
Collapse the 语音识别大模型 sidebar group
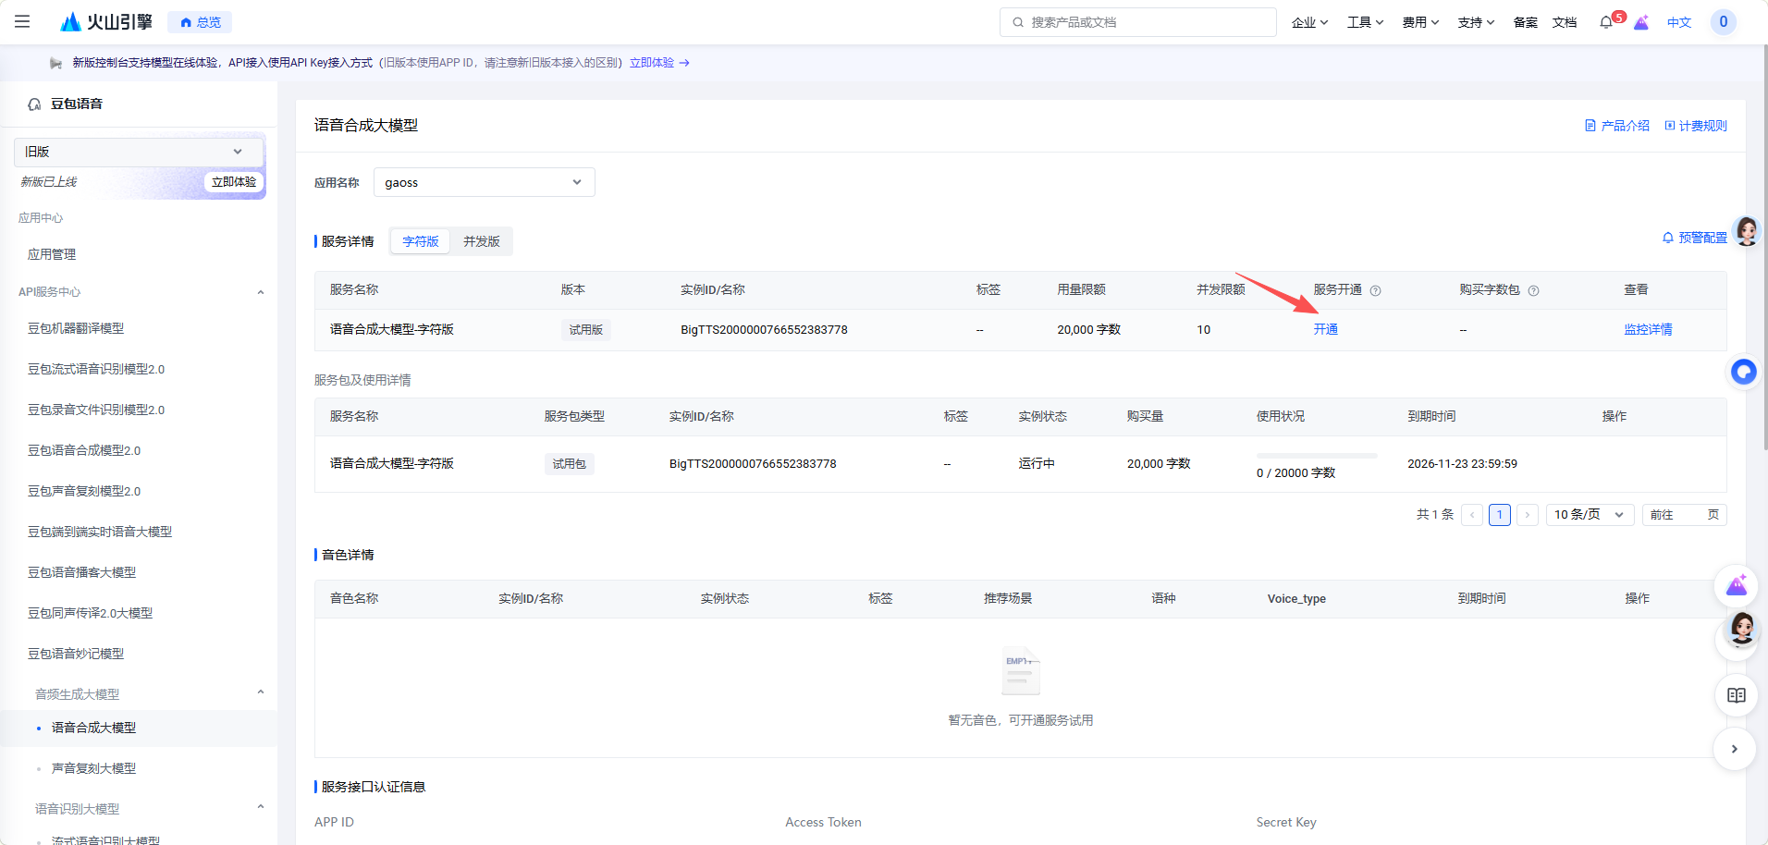point(261,807)
